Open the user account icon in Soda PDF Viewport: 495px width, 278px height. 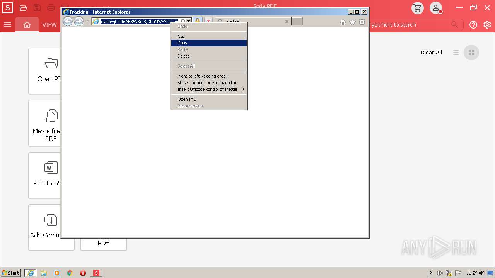click(x=436, y=8)
